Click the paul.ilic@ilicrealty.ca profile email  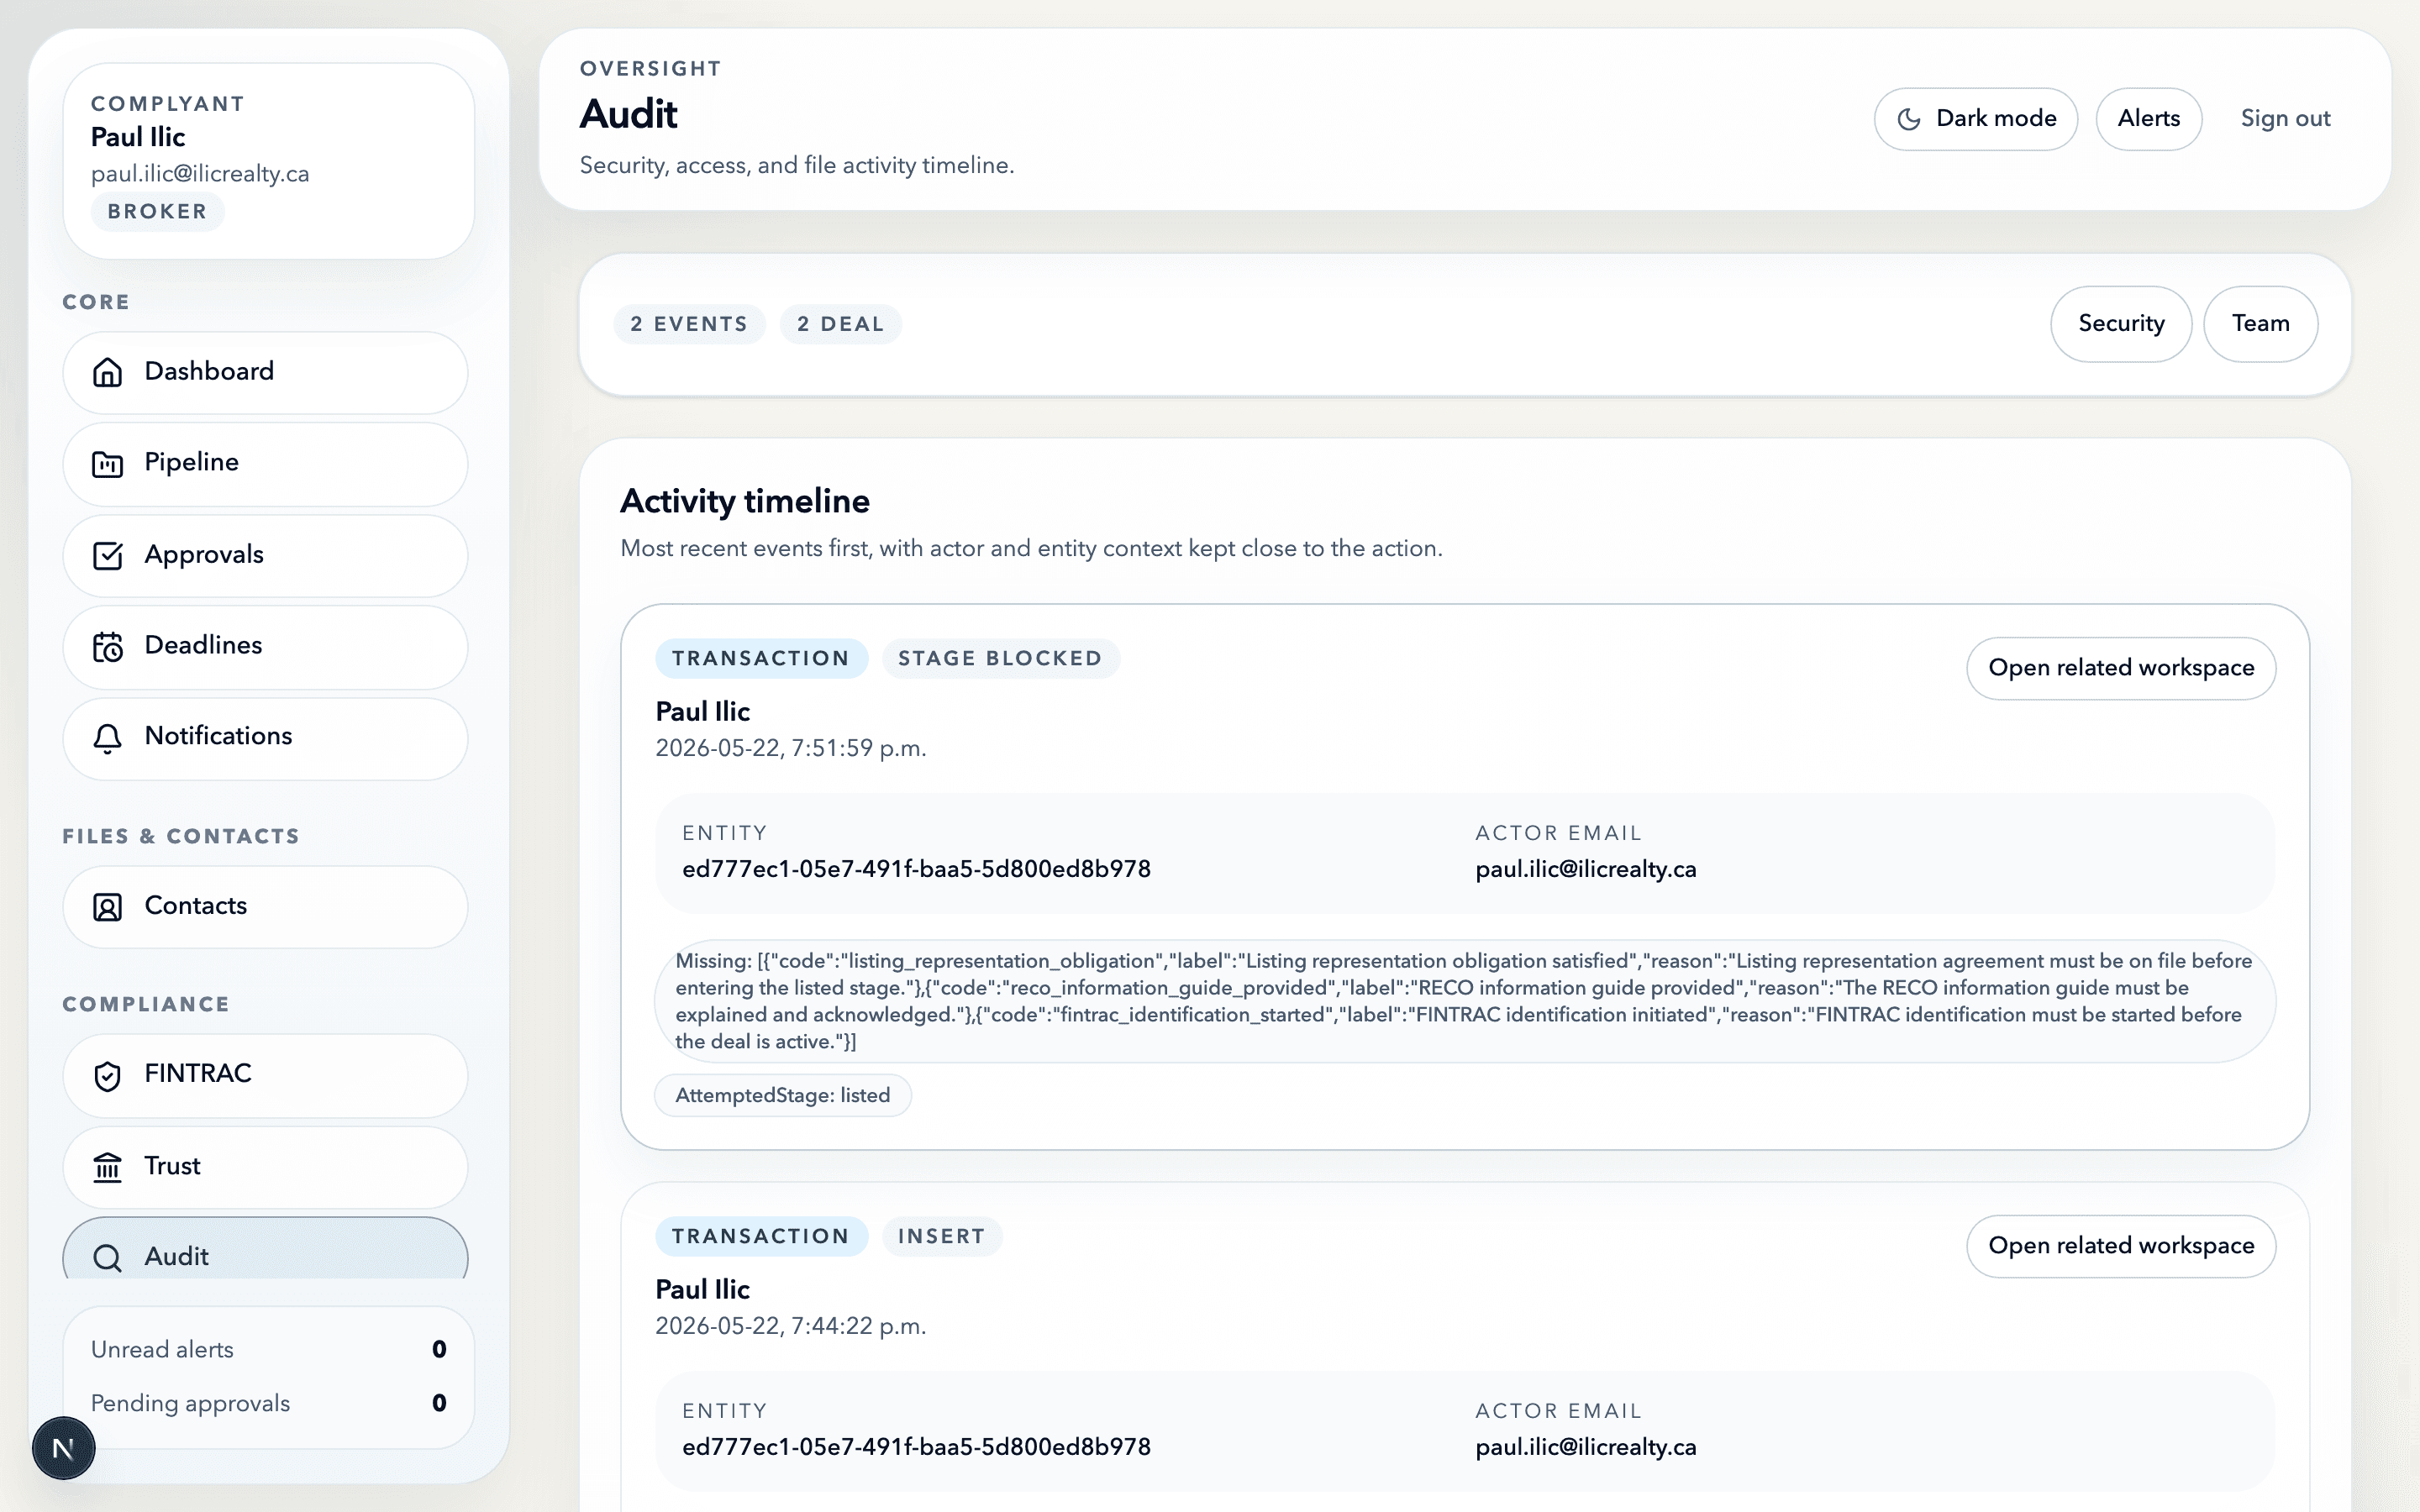tap(200, 174)
